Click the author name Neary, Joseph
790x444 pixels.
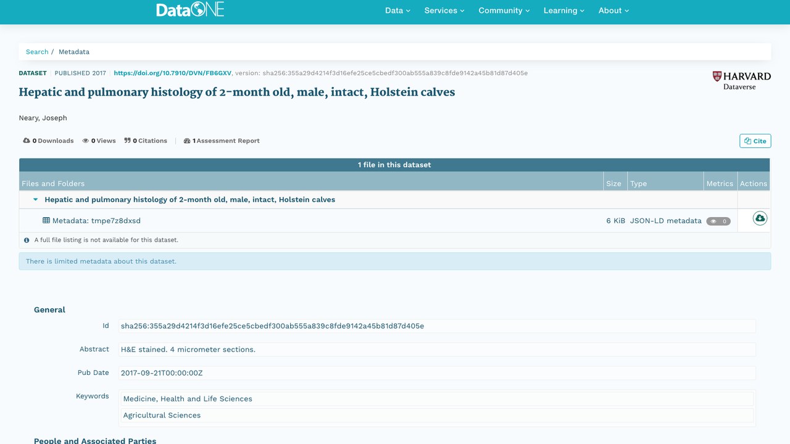tap(43, 118)
